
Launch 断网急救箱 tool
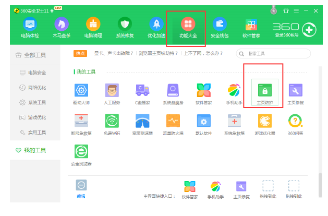click(81, 125)
